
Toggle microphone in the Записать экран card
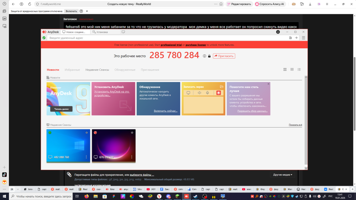pos(208,93)
